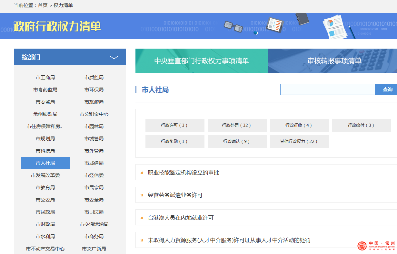Click the China Changzhou logo icon
This screenshot has width=397, height=254.
tap(362, 246)
